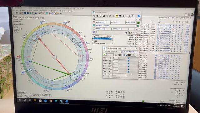Click the purple grid icon in main toolbar

52,13
